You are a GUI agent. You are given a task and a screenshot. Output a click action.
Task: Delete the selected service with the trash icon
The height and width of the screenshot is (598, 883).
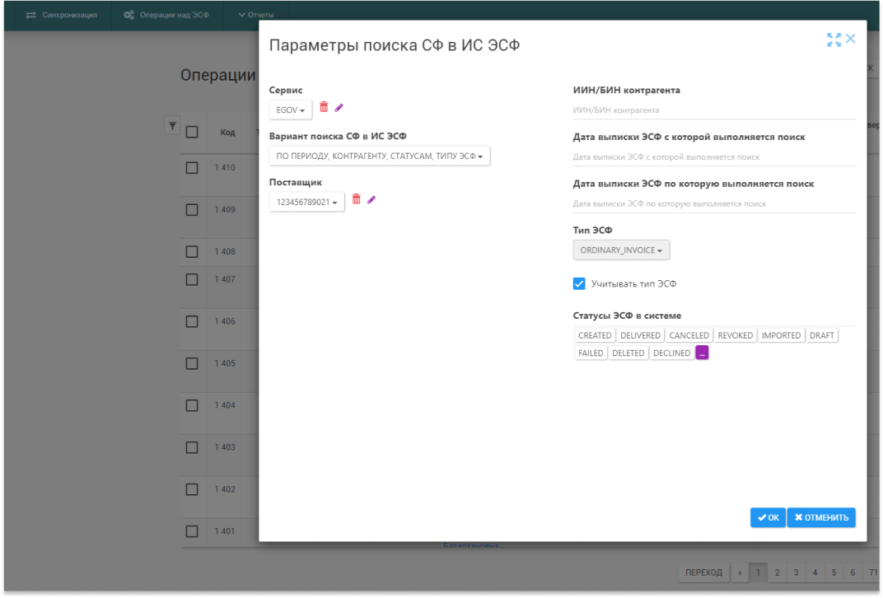(x=324, y=107)
